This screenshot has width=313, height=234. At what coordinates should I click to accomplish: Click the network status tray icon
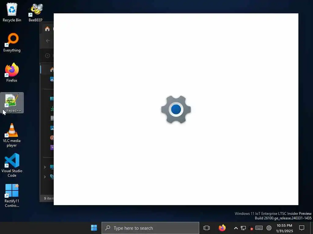pos(243,228)
